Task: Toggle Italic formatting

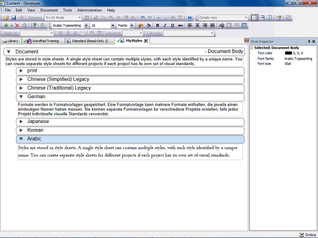Action: [x=165, y=25]
